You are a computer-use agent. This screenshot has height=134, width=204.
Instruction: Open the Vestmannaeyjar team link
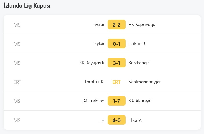(x=145, y=82)
